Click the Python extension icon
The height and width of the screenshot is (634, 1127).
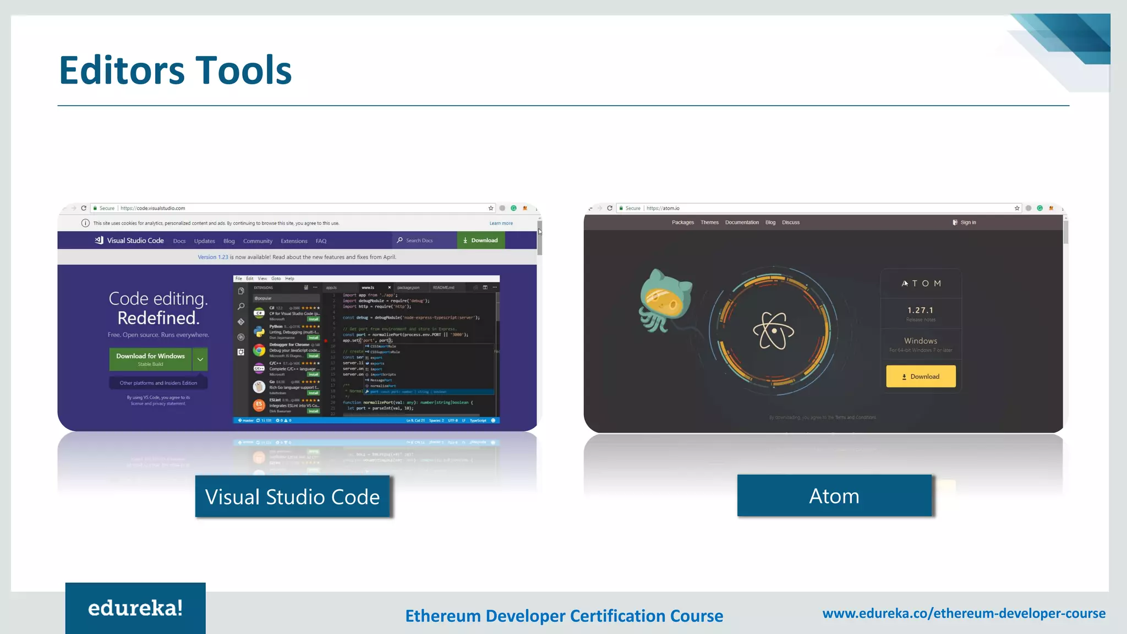pos(259,331)
